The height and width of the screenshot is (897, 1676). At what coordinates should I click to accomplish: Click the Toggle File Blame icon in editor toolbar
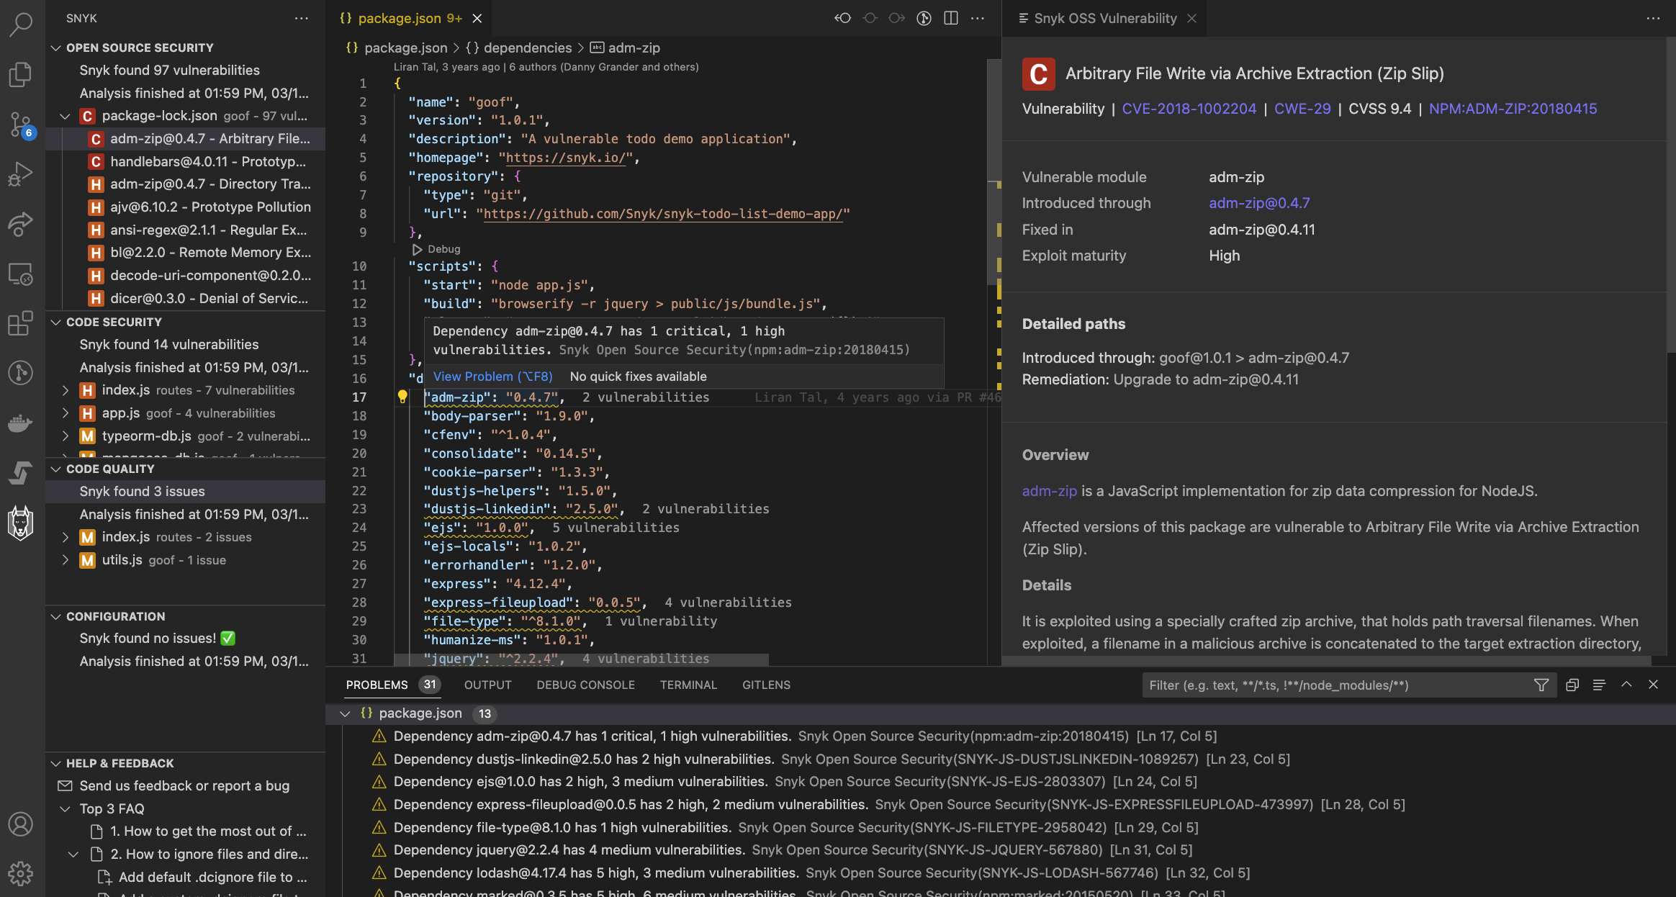(924, 18)
